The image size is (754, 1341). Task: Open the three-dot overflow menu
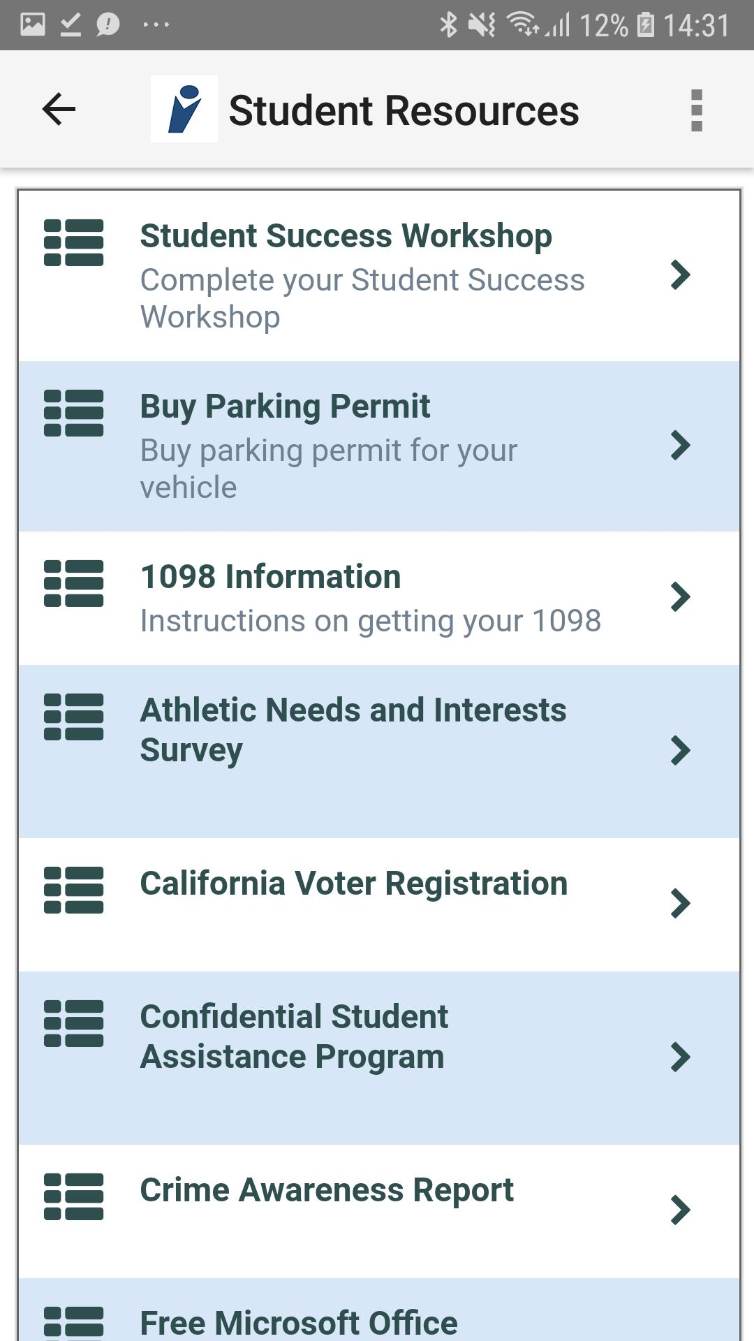tap(696, 110)
